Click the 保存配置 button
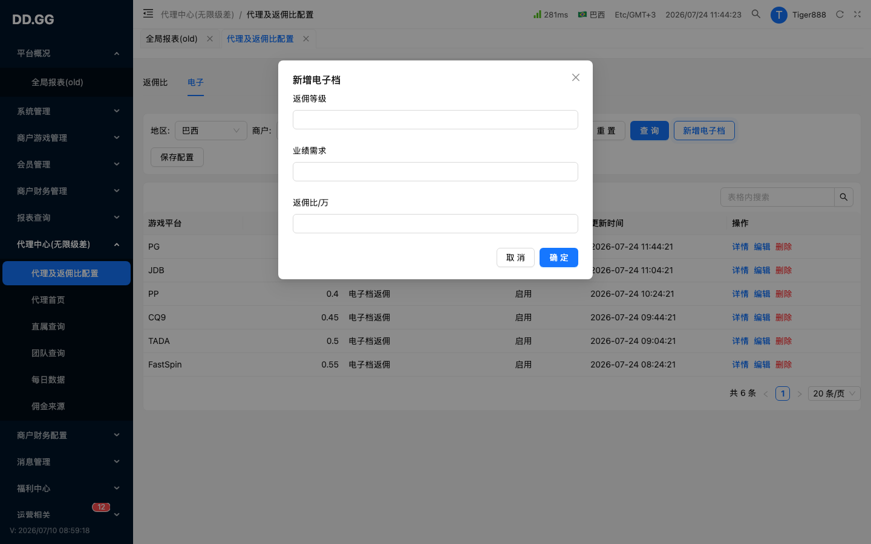This screenshot has width=871, height=544. (x=177, y=157)
